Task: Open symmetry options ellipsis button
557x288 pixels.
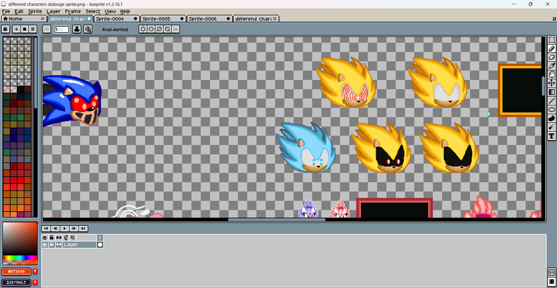Action: point(176,29)
